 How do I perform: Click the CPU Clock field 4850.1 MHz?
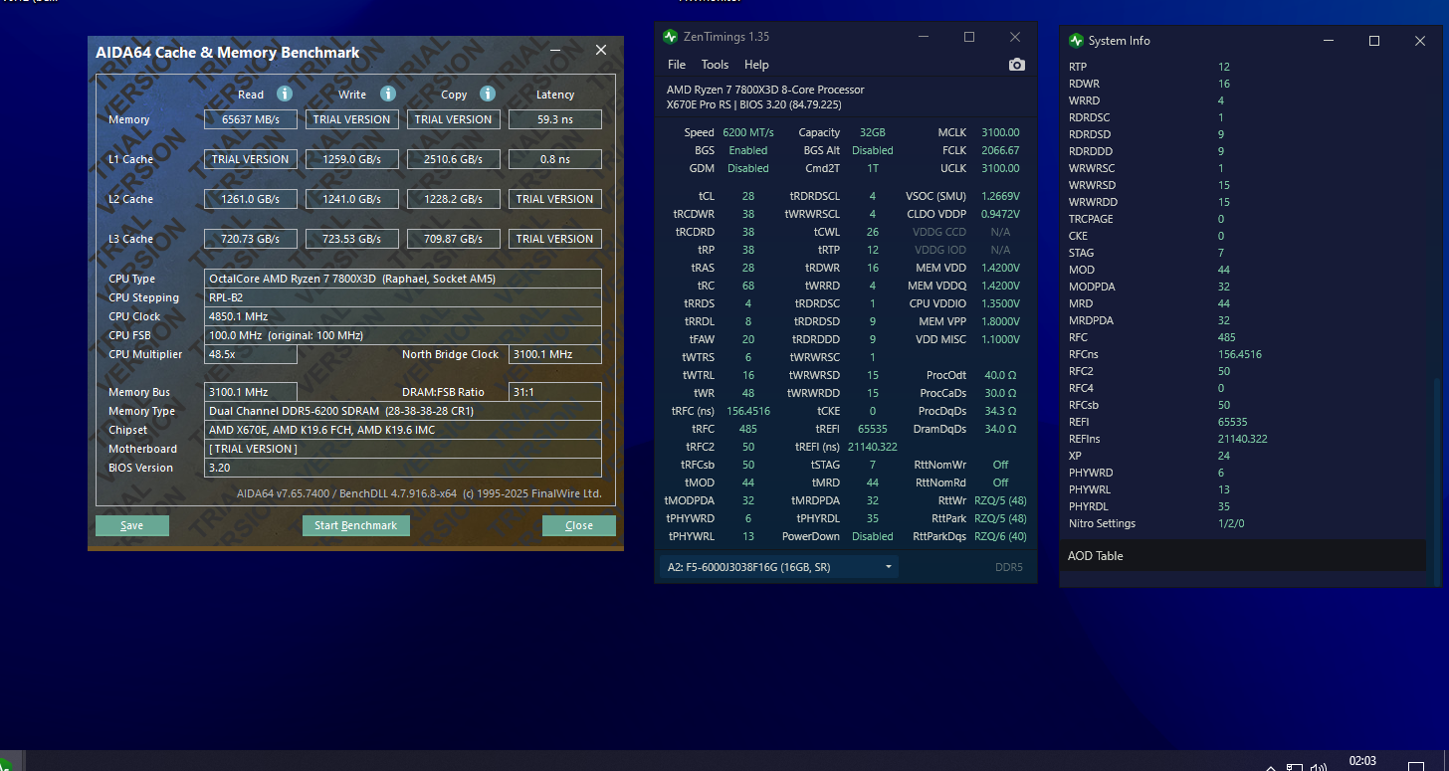tap(403, 316)
